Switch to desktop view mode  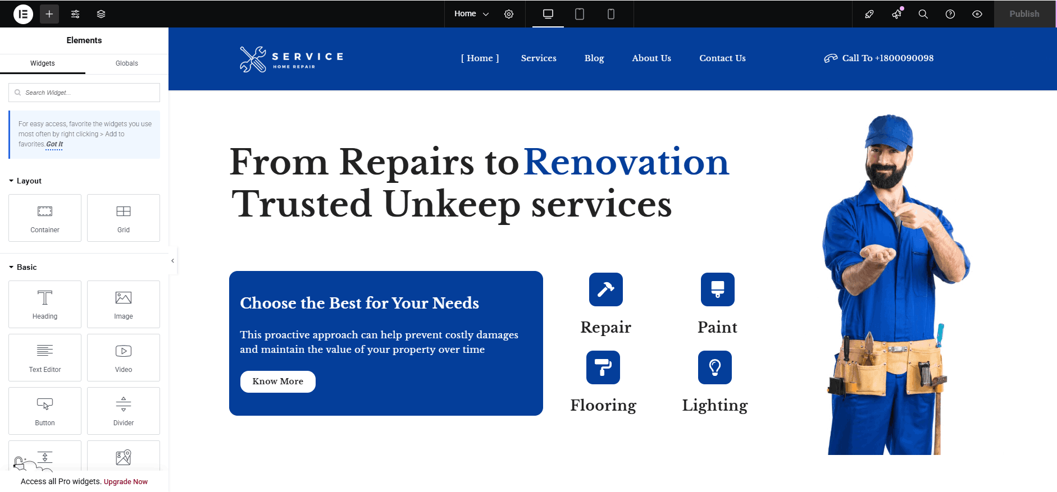pos(548,14)
